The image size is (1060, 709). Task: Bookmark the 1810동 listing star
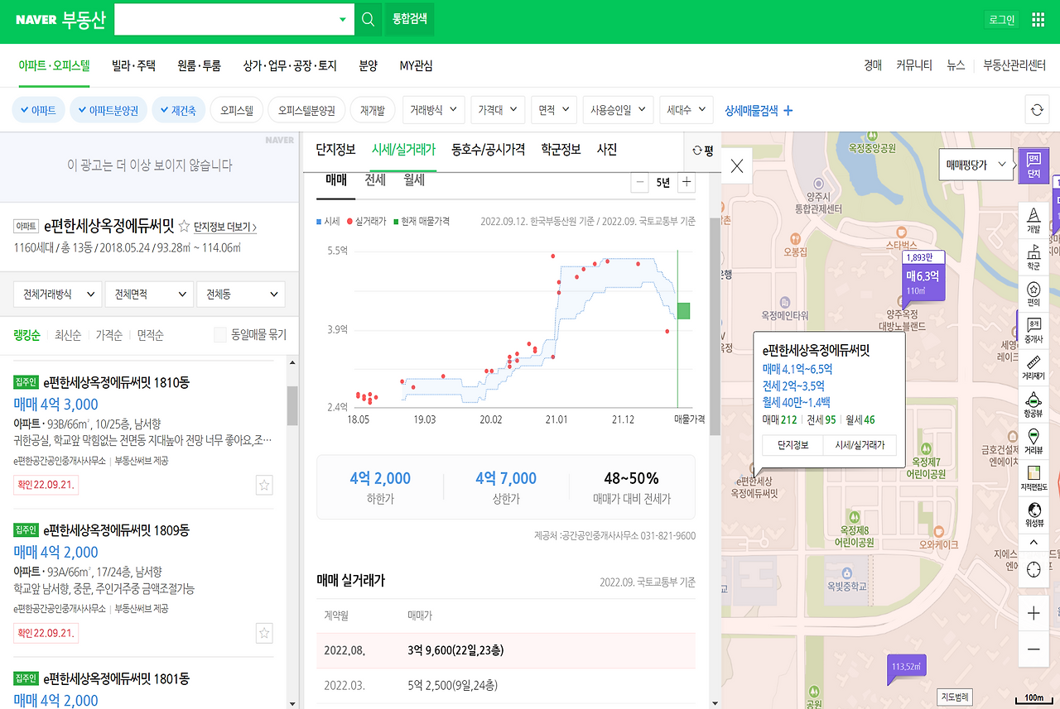tap(264, 486)
